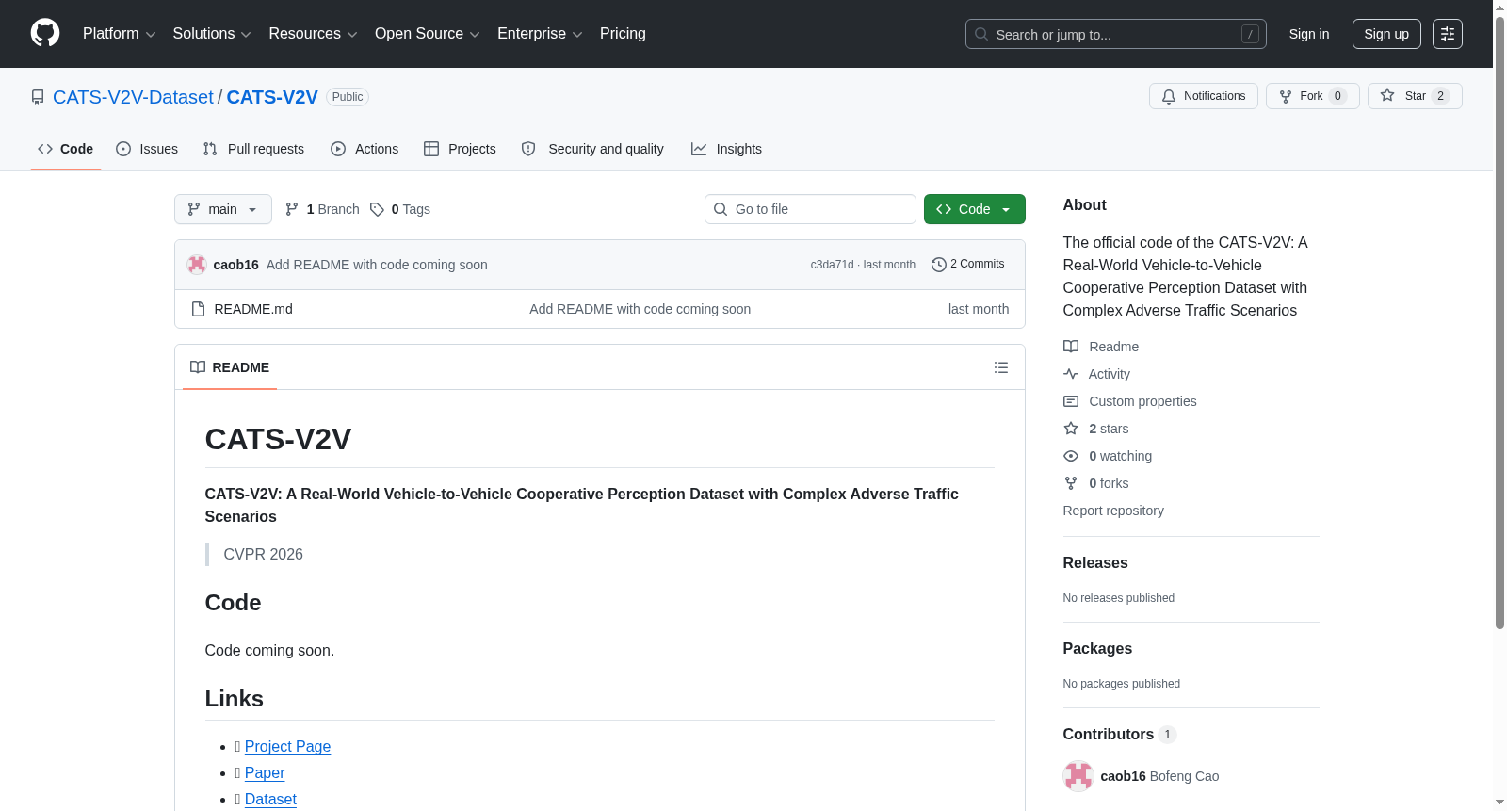Open the Dataset link
Viewport: 1507px width, 811px height.
coord(270,799)
